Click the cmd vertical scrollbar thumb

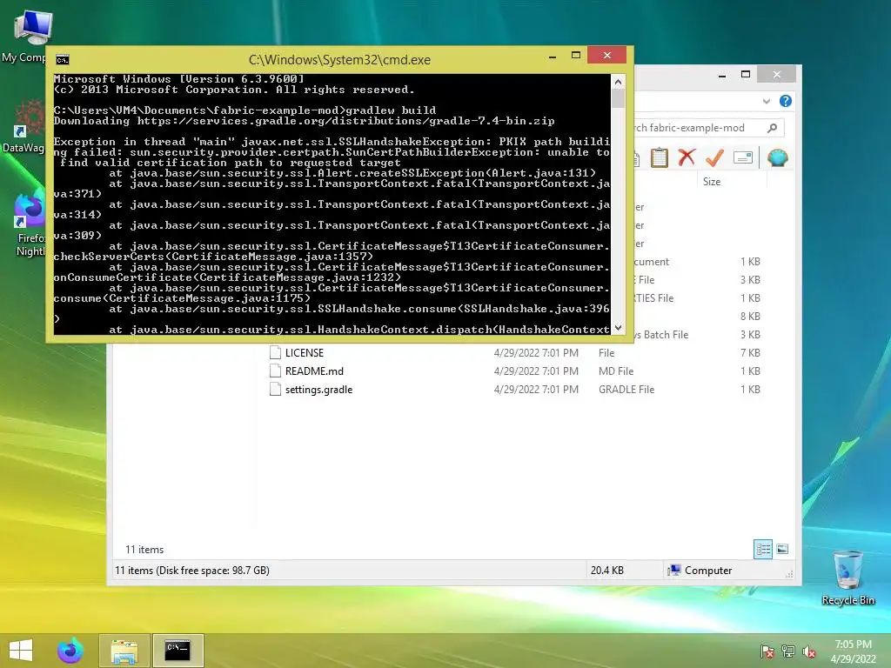619,98
